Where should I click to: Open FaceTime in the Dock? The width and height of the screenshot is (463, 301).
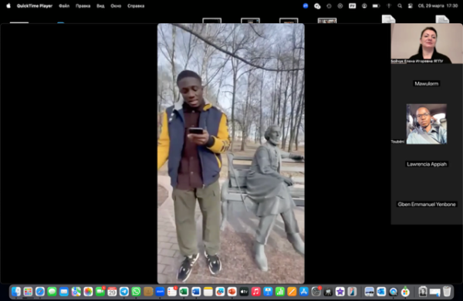point(100,292)
